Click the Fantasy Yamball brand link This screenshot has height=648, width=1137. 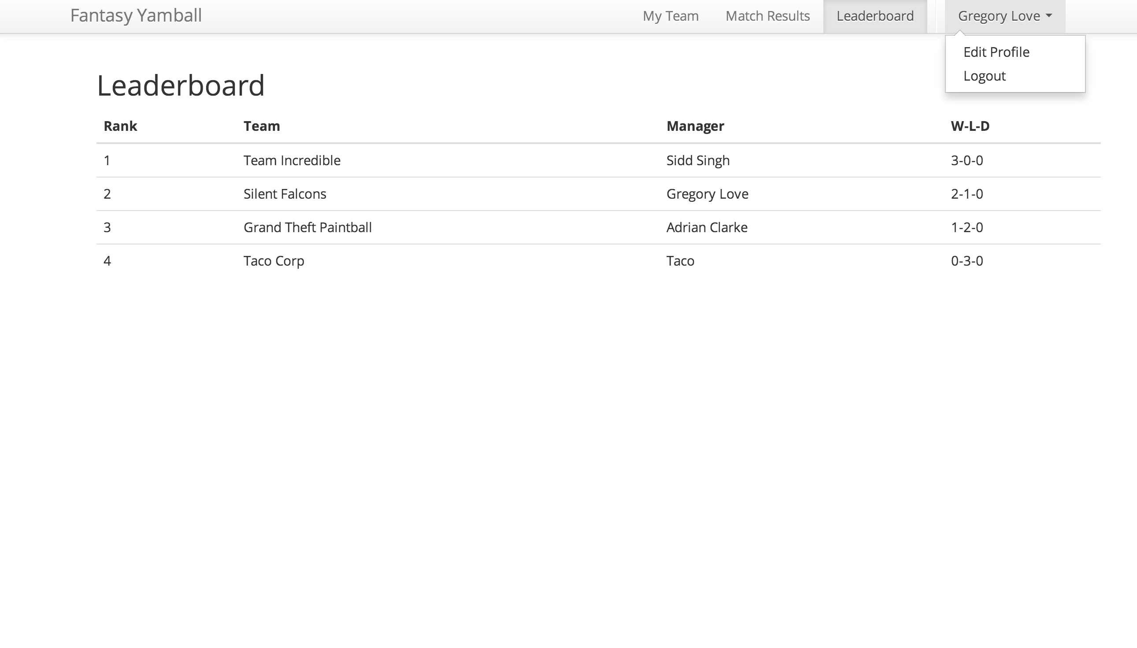pyautogui.click(x=136, y=15)
